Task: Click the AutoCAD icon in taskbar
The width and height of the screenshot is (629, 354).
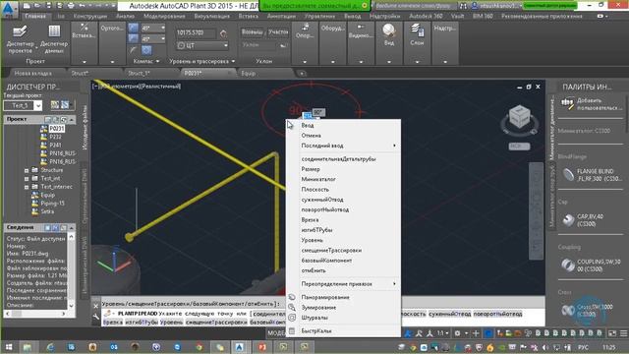Action: coord(240,347)
